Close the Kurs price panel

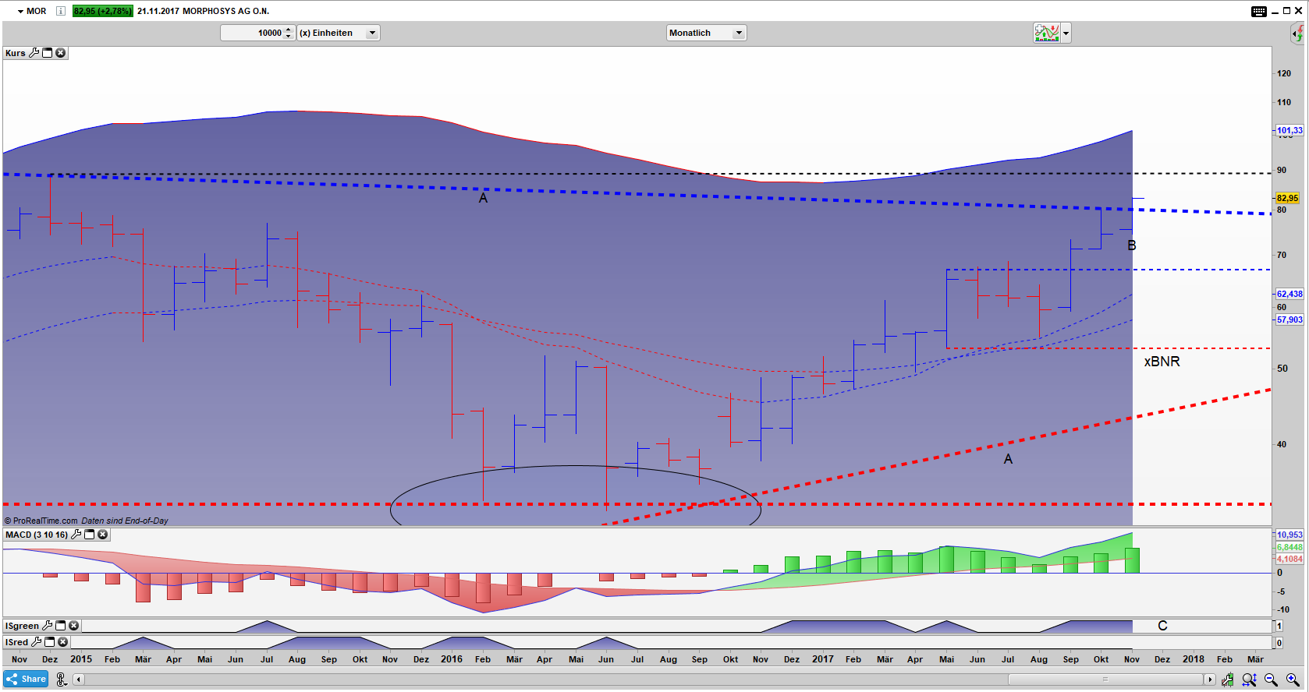coord(60,53)
